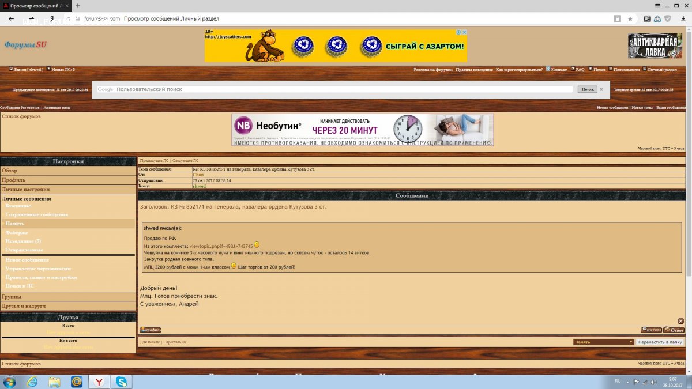Open the sender's профиль button

click(151, 330)
